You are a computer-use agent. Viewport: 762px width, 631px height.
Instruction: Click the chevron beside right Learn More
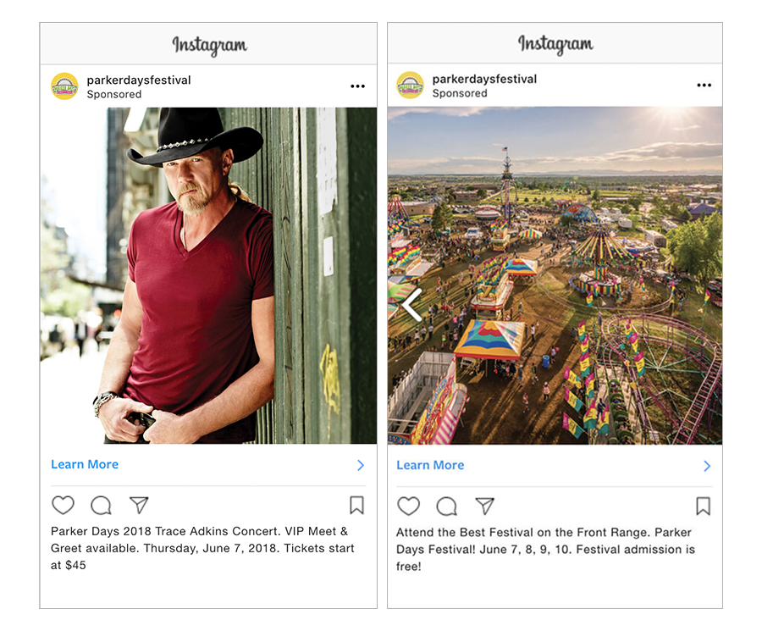pyautogui.click(x=707, y=466)
